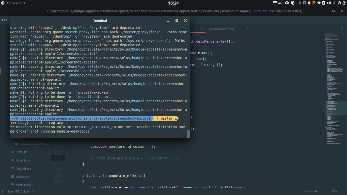Open the 16:24 clock in the top panel
Screen dimensions: 347x195
(x=173, y=3)
